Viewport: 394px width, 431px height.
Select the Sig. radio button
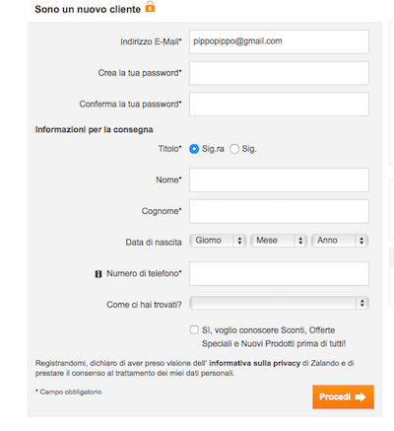click(234, 149)
